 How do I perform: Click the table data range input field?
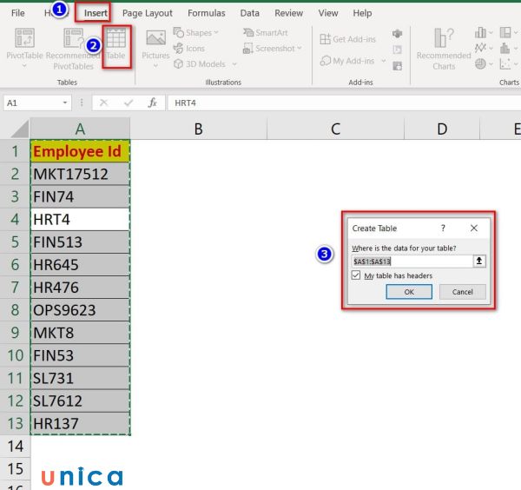(x=411, y=261)
